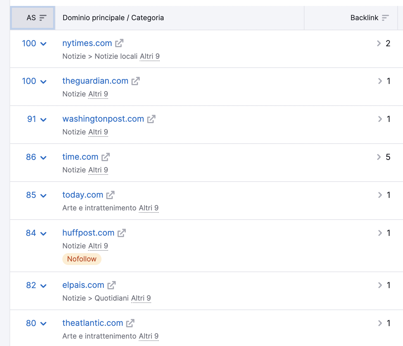Expand backlinks chevron for elpais.com row
403x346 pixels.
[x=380, y=285]
